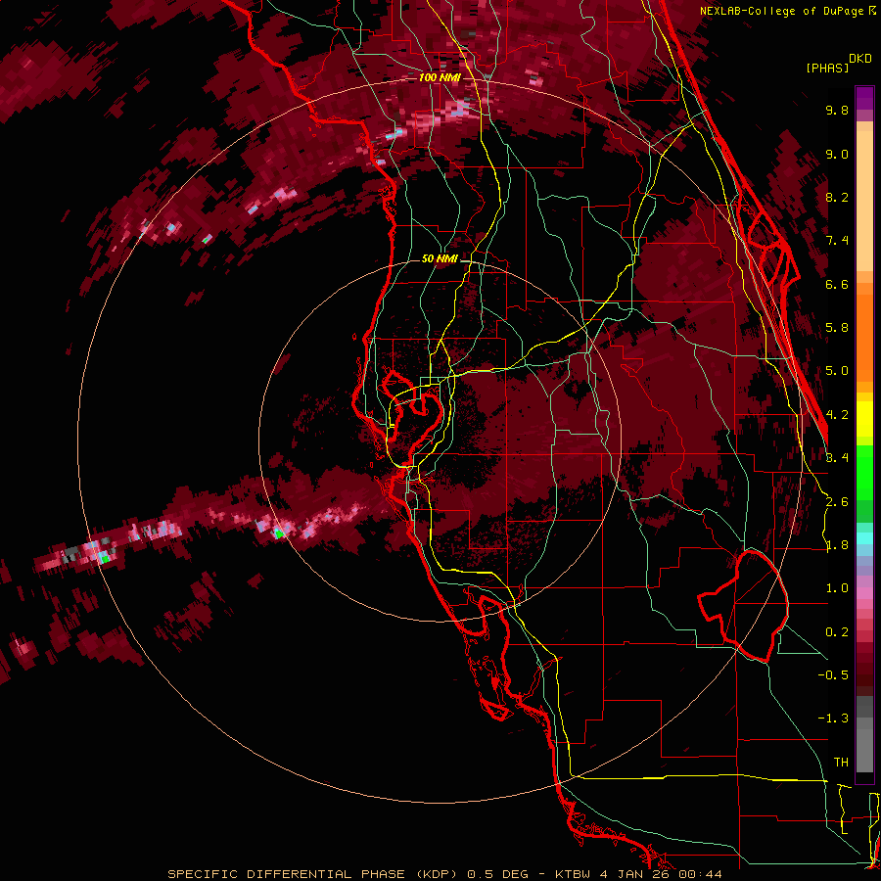Viewport: 881px width, 881px height.
Task: Click the 5.0 value on the color scale
Action: point(837,371)
